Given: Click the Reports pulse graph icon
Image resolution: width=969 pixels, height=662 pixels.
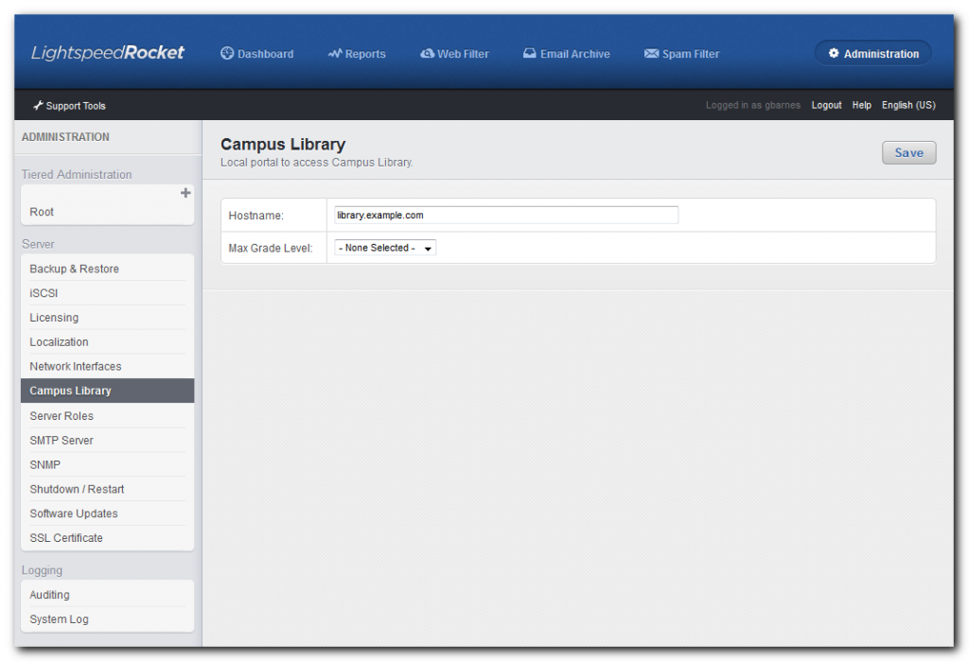Looking at the screenshot, I should coord(335,54).
